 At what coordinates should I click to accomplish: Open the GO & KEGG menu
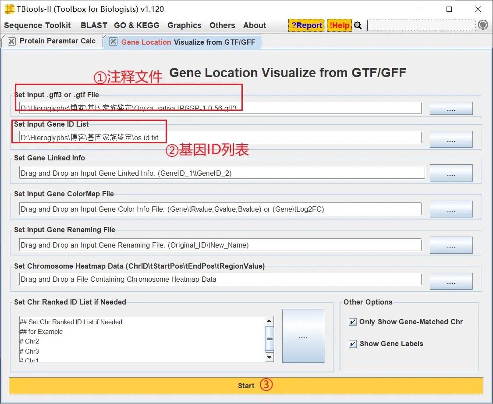point(136,25)
